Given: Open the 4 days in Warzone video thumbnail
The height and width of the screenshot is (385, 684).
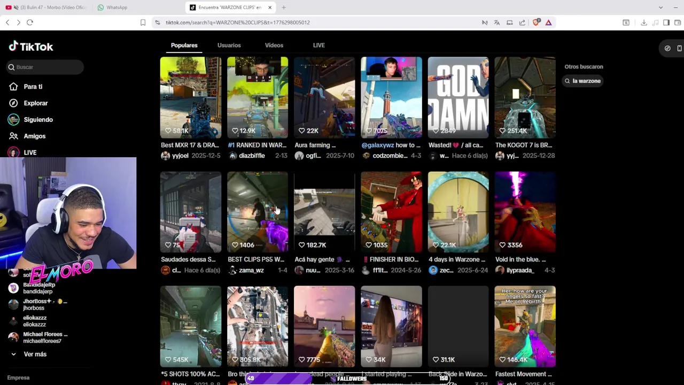Looking at the screenshot, I should pos(458,212).
